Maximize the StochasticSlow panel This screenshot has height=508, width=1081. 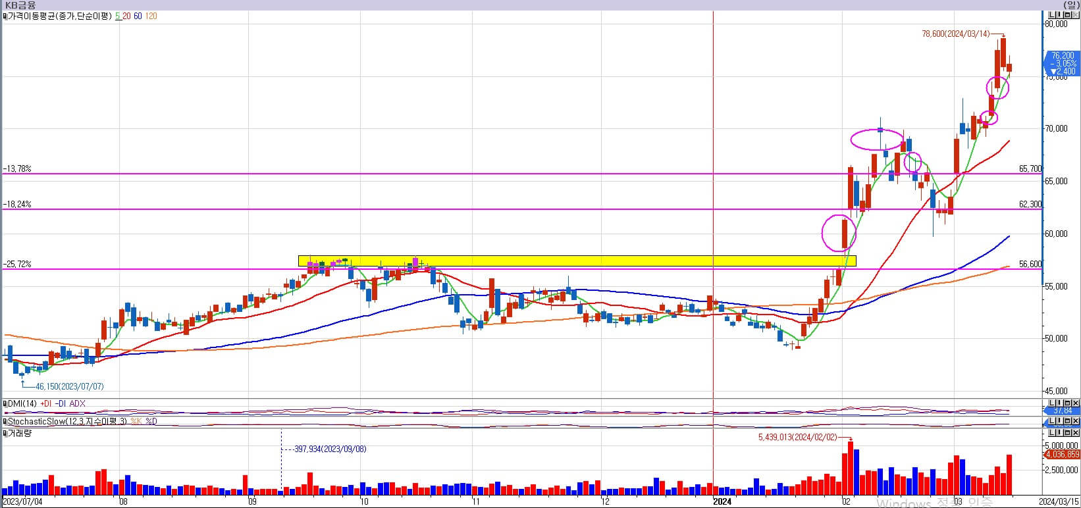point(1067,420)
